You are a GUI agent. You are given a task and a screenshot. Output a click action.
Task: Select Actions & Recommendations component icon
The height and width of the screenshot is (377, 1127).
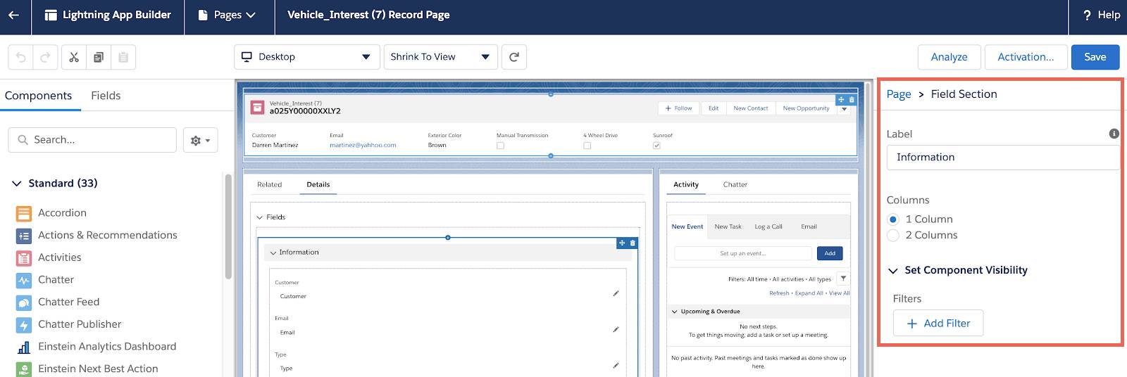coord(24,236)
